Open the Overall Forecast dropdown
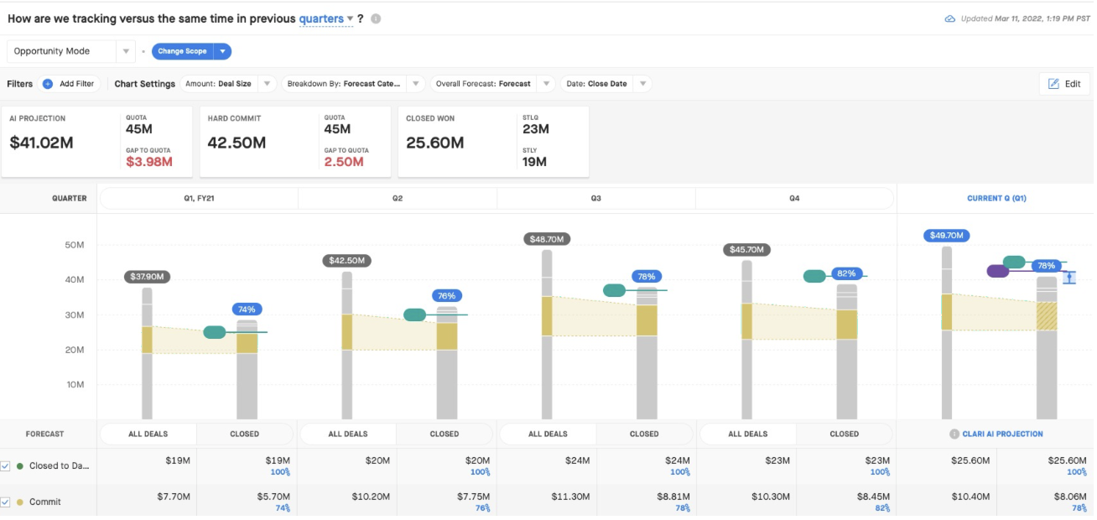 point(492,84)
